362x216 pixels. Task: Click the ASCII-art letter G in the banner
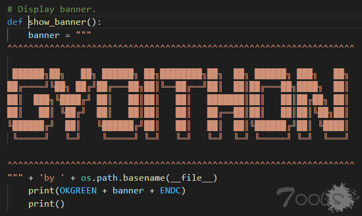[30, 104]
